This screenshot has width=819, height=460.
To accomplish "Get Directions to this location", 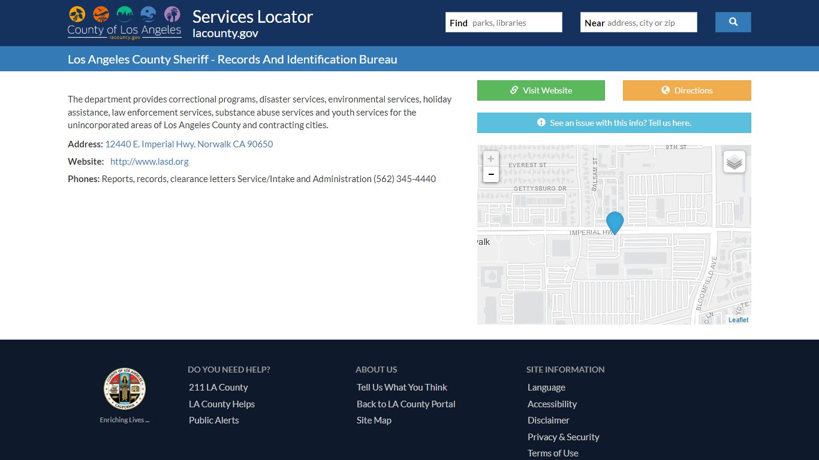I will (x=686, y=90).
